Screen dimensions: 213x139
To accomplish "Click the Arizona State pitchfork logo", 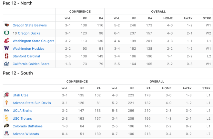I will (x=6, y=103).
